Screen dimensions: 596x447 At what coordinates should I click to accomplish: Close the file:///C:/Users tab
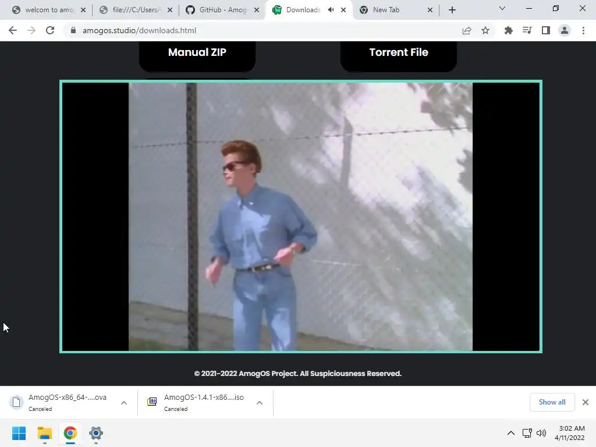(170, 10)
